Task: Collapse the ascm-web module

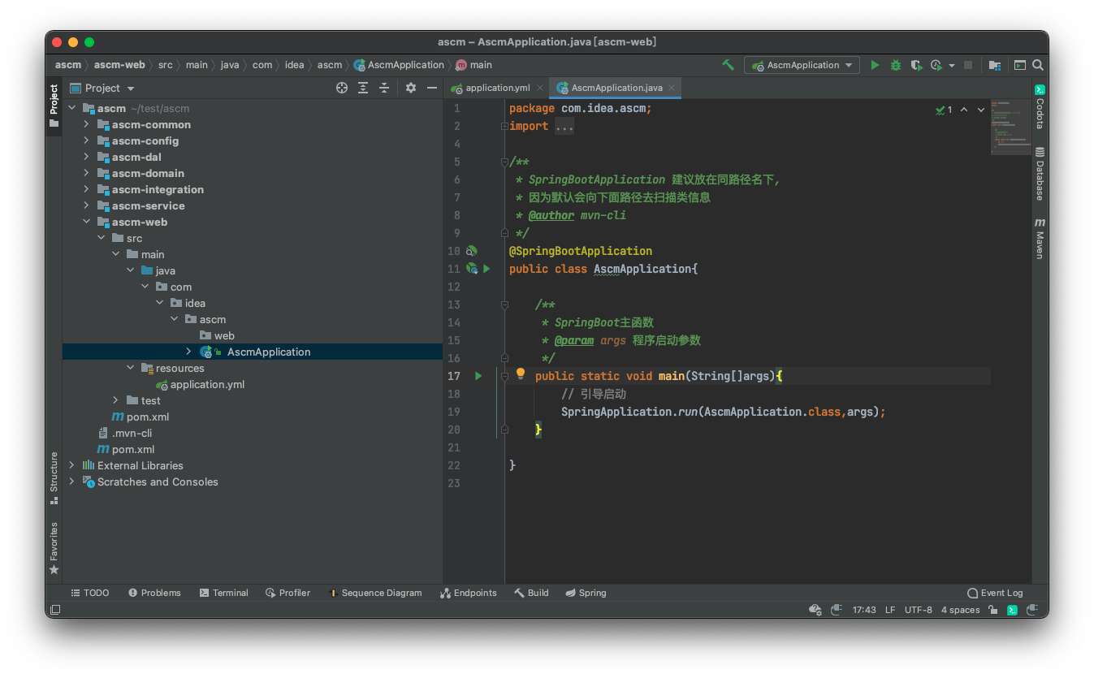Action: [86, 222]
